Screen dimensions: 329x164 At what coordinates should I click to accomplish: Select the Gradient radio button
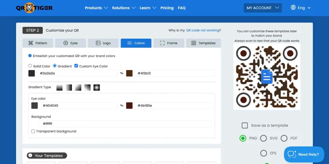click(x=55, y=66)
